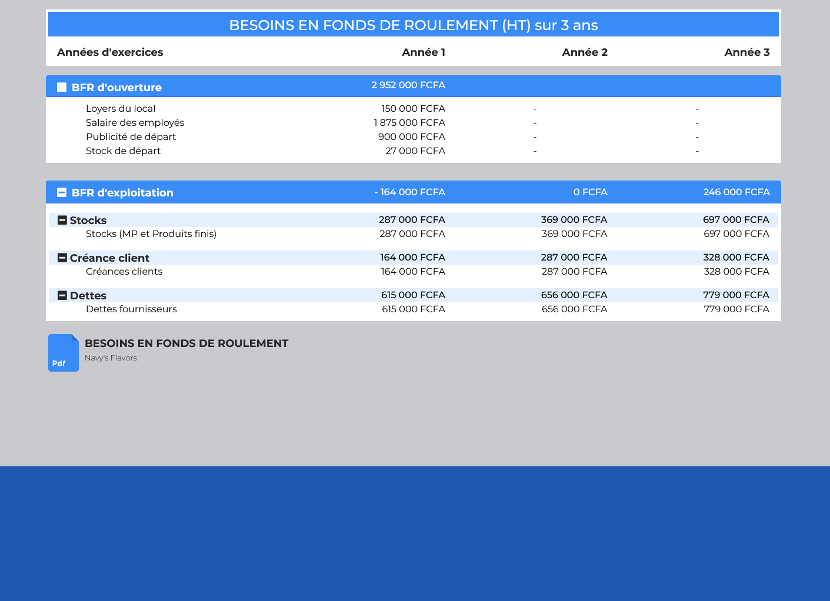This screenshot has width=830, height=601.
Task: Click the blue PDF file icon
Action: point(63,353)
